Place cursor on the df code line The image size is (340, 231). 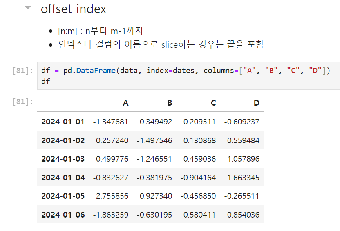tap(46, 82)
